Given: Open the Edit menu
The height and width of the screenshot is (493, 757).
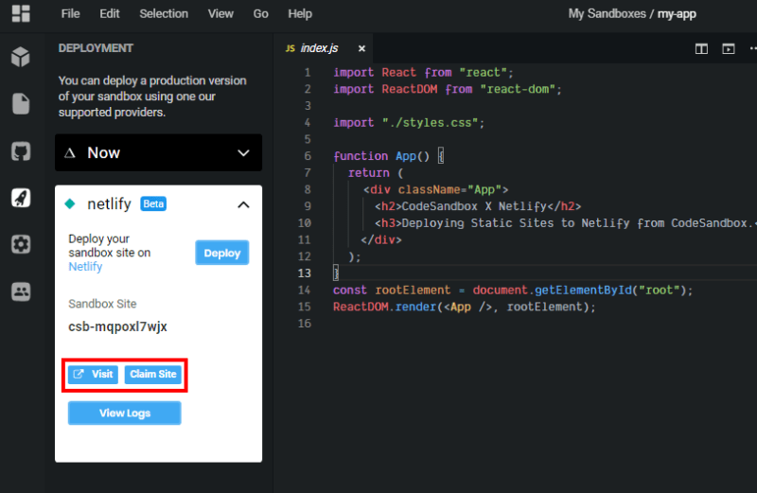Looking at the screenshot, I should click(x=110, y=13).
